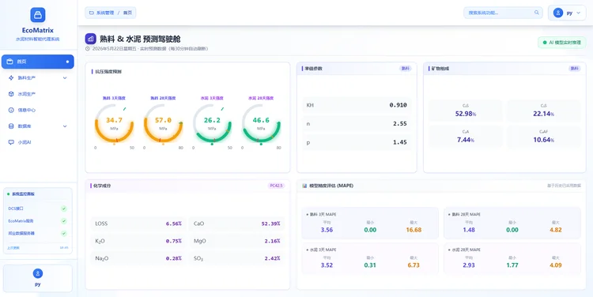Click the chart icon beside 模型精度评估 (MAPE)
The image size is (593, 297).
[305, 186]
